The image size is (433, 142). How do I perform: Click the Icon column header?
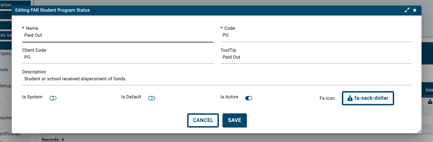(429, 90)
